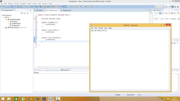Viewport: 180px width, 101px height.
Task: Click the New Java Package icon
Action: 45,7
